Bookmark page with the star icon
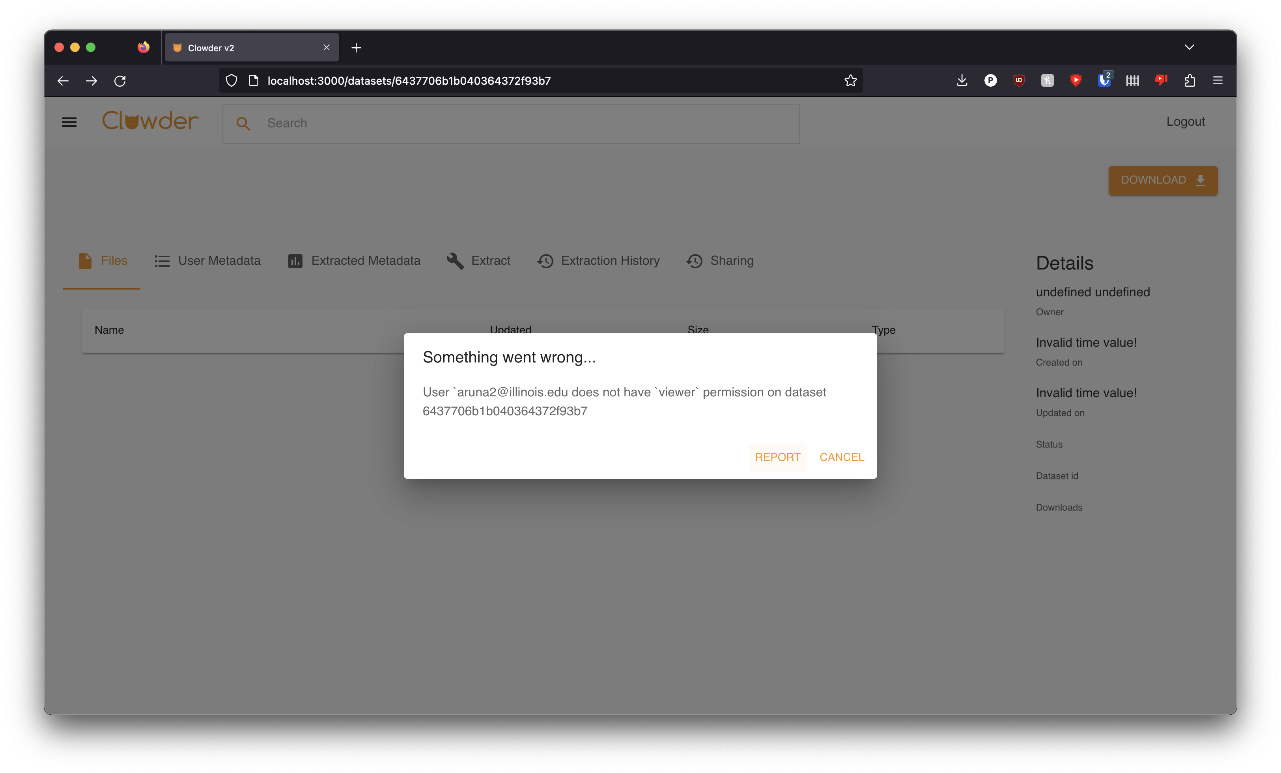Image resolution: width=1281 pixels, height=773 pixels. 850,80
